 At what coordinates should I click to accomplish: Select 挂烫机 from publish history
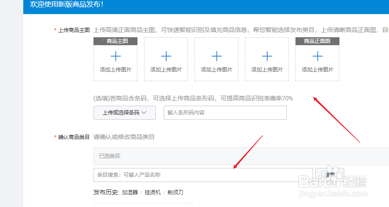(153, 193)
